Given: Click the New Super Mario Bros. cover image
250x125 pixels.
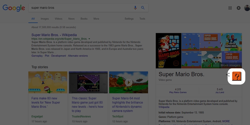Looking at the screenshot, I should tap(231, 42).
